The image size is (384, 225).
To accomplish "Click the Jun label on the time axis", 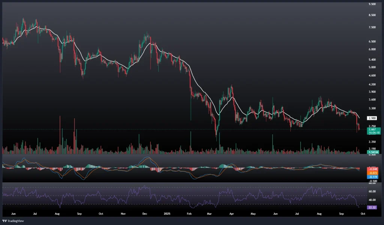I will pos(13,214).
